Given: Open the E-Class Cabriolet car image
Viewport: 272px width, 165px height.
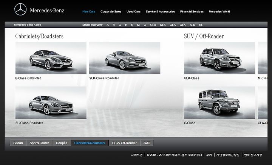Looking at the screenshot, I should (x=51, y=58).
